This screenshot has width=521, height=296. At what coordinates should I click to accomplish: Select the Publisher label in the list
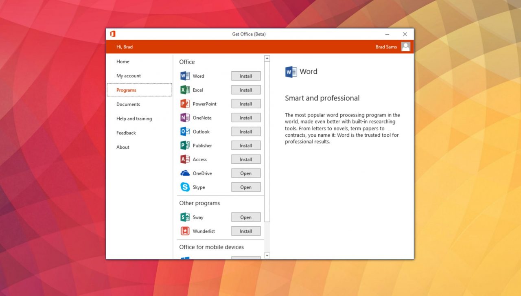point(202,145)
